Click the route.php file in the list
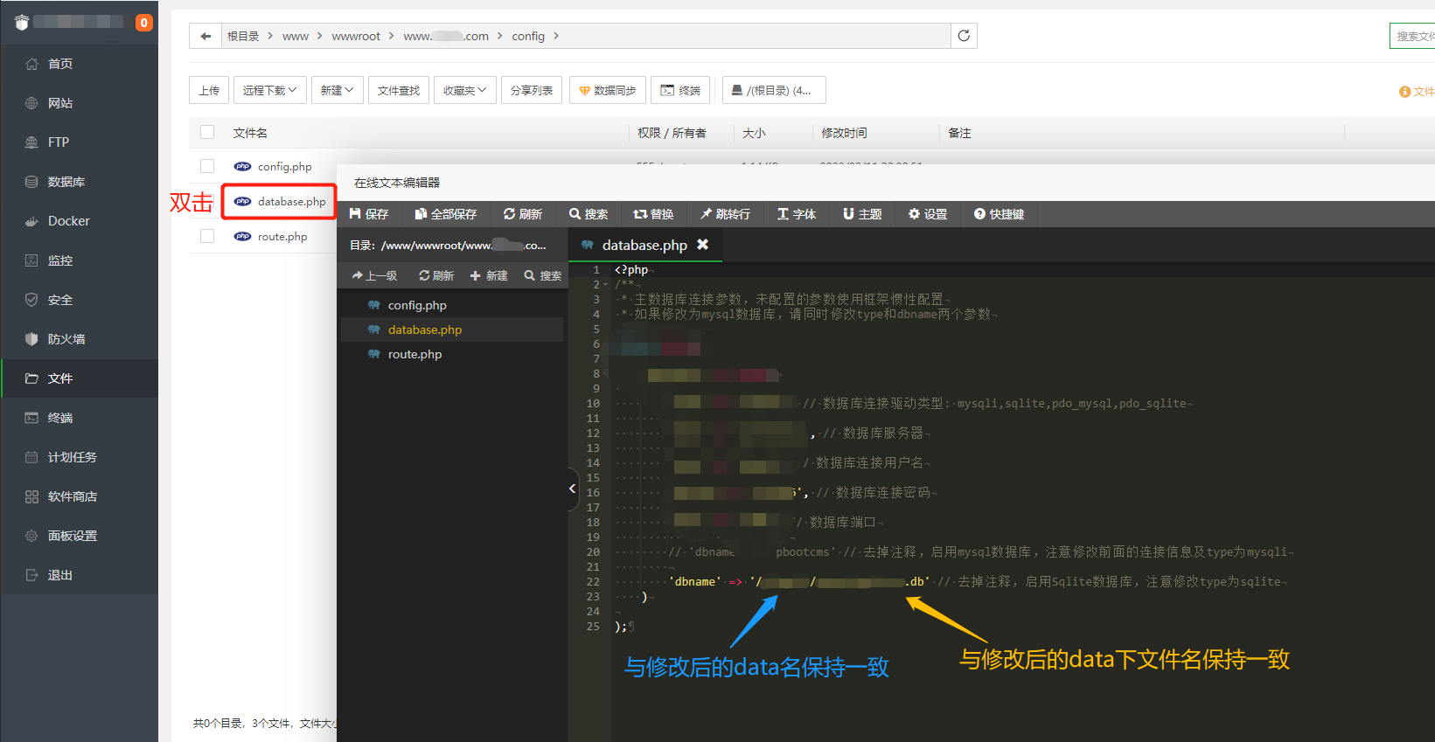1435x742 pixels. pos(282,236)
